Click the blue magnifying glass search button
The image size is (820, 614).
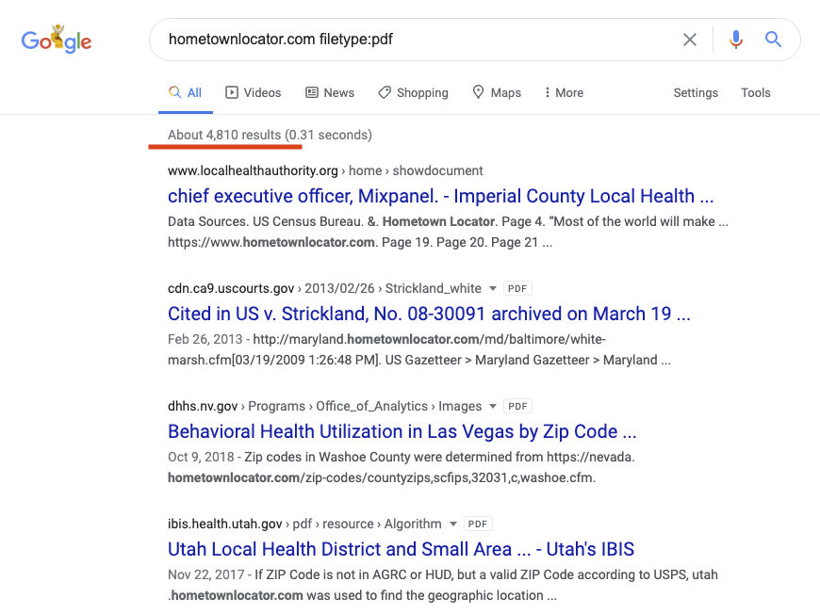tap(773, 40)
